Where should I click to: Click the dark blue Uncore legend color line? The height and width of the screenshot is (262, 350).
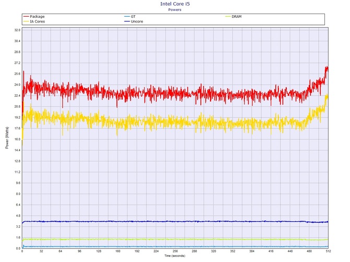point(127,21)
